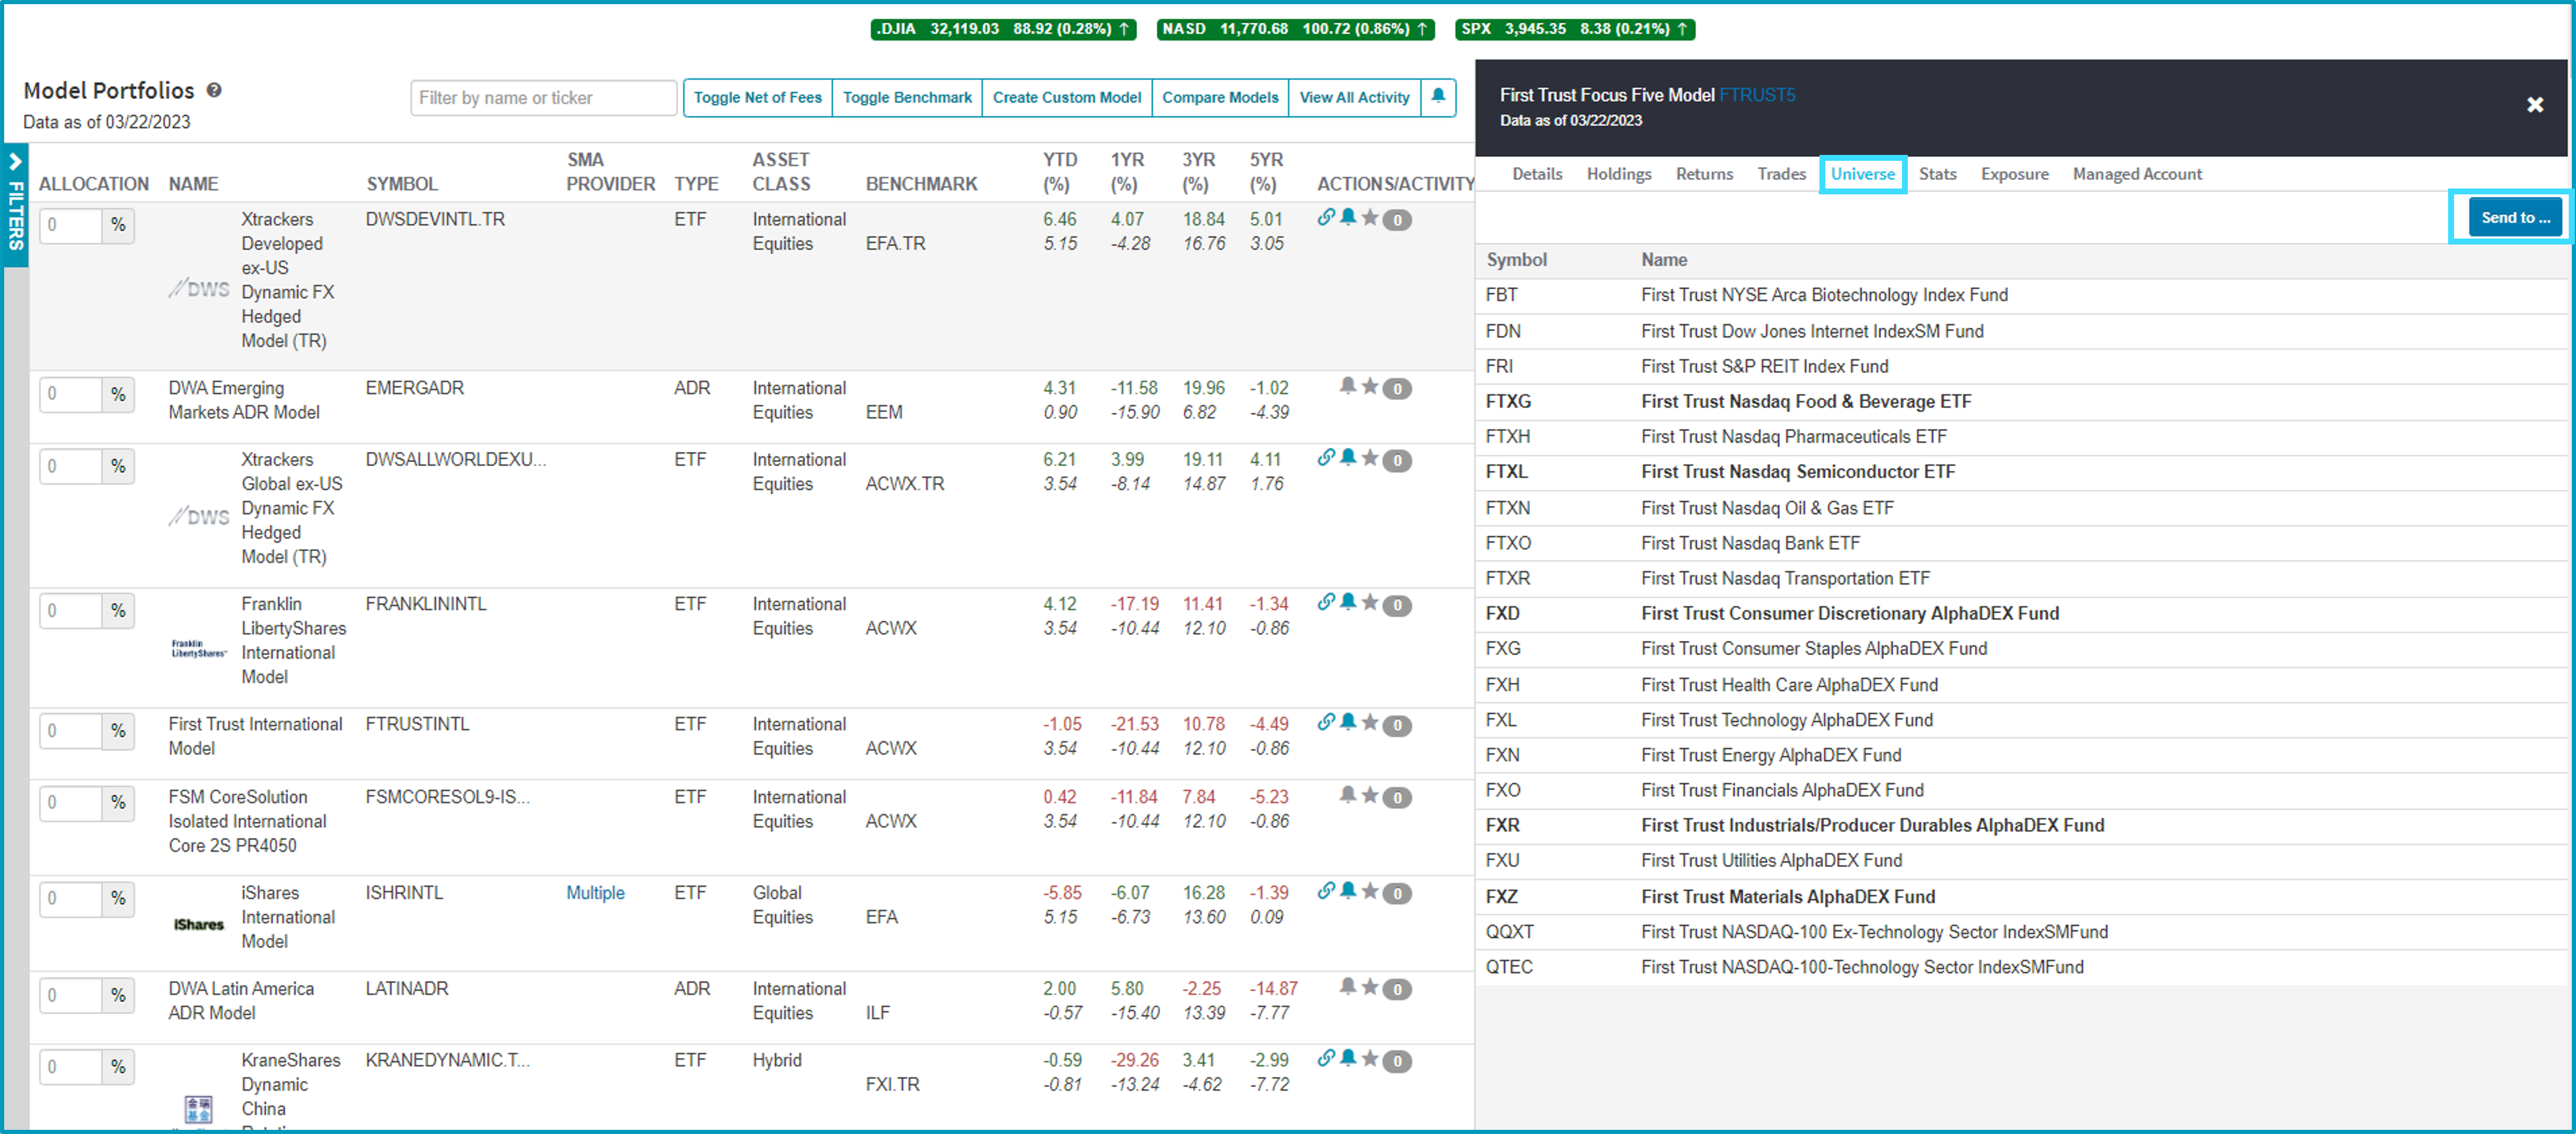Expand the FILTERS side panel
Image resolution: width=2576 pixels, height=1134 pixels.
tap(15, 205)
